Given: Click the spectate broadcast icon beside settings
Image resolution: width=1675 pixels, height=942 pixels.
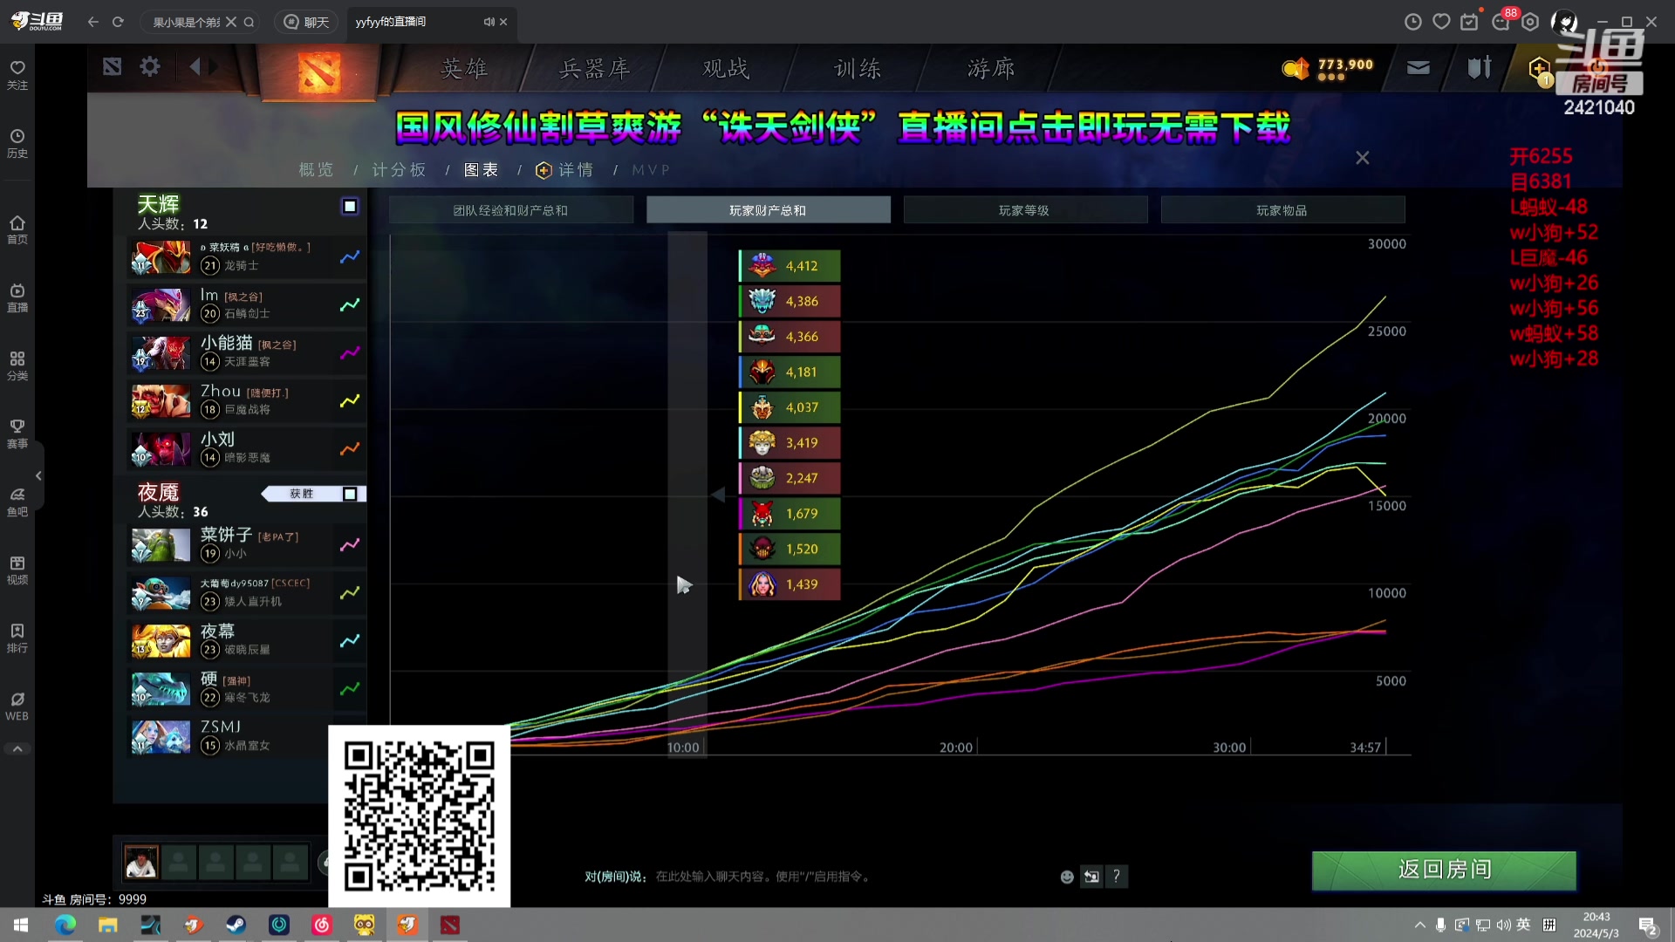Looking at the screenshot, I should (x=112, y=66).
